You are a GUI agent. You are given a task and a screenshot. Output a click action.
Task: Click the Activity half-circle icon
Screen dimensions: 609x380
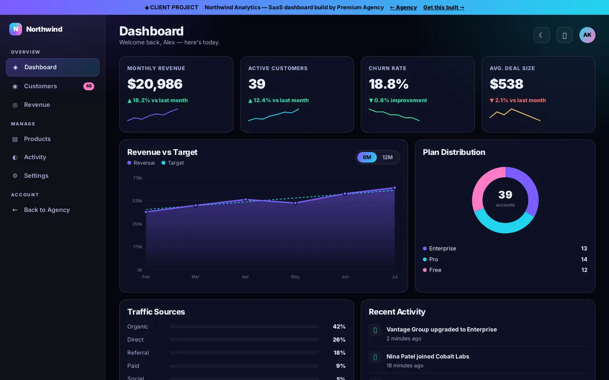[15, 157]
